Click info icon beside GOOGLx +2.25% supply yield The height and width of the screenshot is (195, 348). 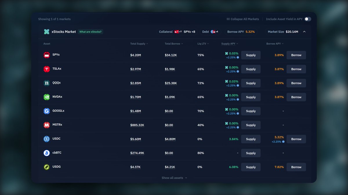[238, 114]
